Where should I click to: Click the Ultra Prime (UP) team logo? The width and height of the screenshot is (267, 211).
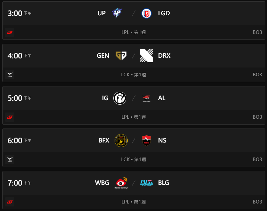click(x=117, y=13)
